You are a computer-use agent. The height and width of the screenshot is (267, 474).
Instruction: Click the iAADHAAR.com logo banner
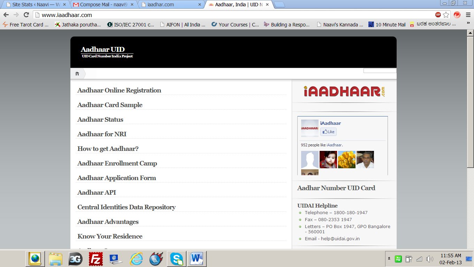(x=344, y=91)
